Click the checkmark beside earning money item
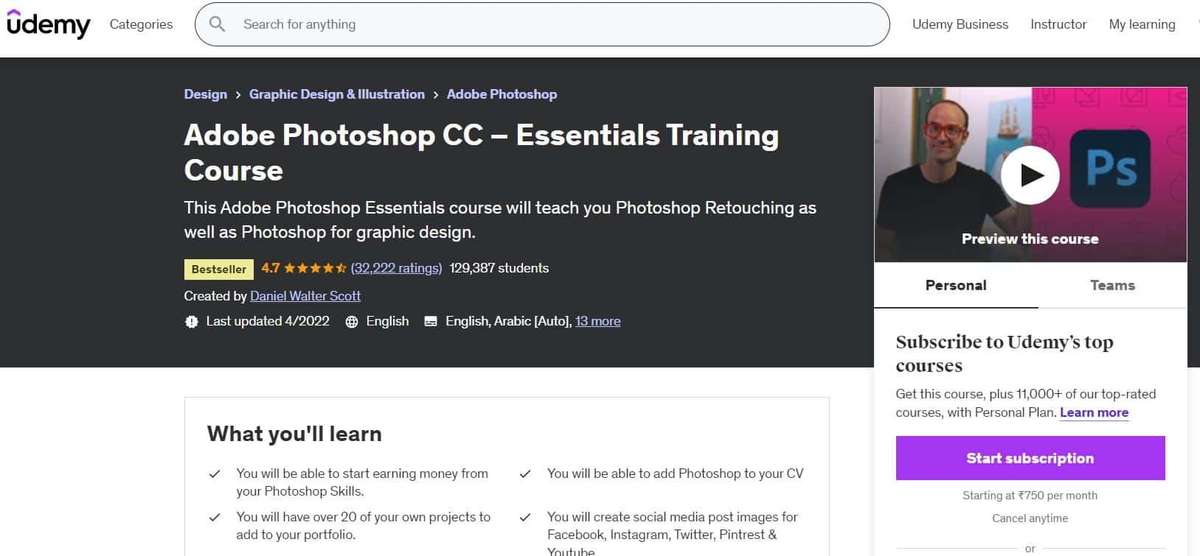Viewport: 1200px width, 556px height. 215,474
